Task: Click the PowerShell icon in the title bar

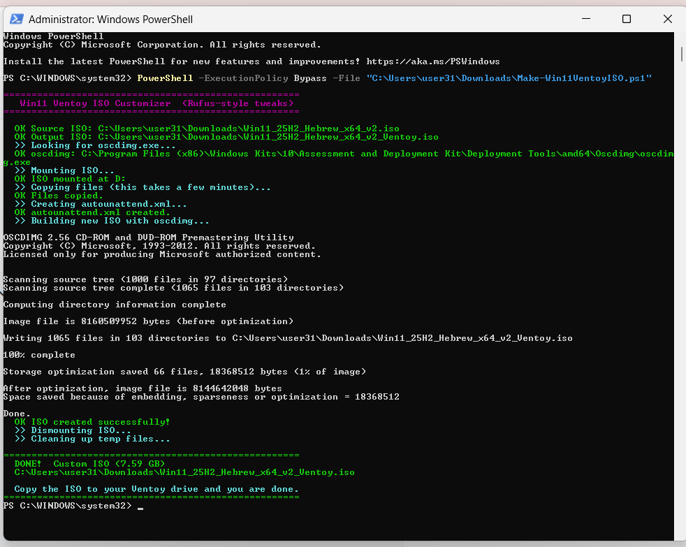Action: (17, 19)
